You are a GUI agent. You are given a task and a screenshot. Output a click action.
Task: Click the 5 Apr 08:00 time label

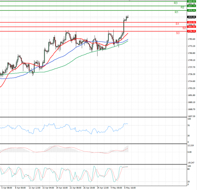tap(7, 188)
